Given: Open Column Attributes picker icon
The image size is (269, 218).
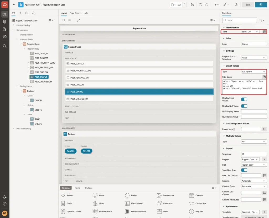Looking at the screenshot, I should pyautogui.click(x=264, y=199).
